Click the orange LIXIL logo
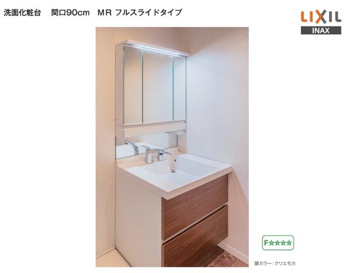The height and width of the screenshot is (273, 344). pos(320,17)
